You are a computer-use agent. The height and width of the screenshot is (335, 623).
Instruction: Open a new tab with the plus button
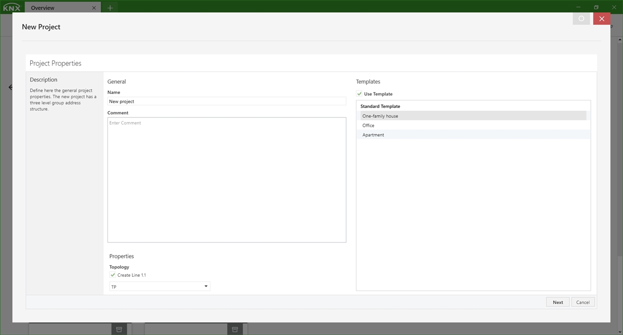110,8
